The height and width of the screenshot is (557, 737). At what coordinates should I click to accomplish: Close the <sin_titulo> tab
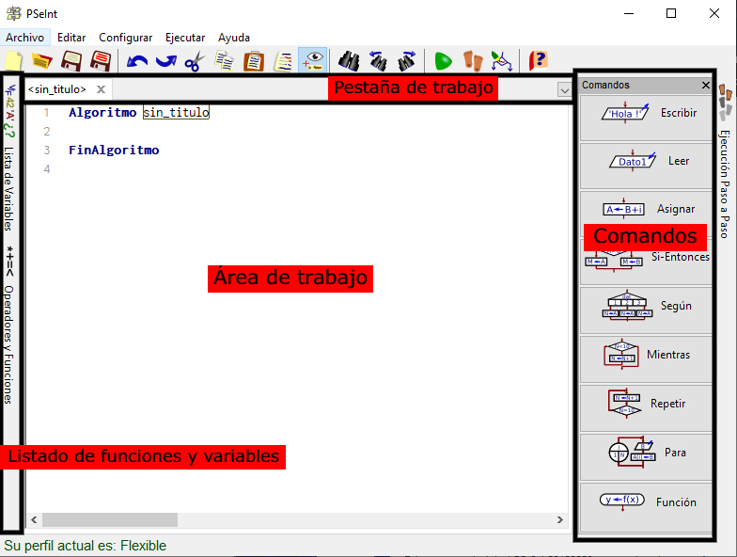101,89
